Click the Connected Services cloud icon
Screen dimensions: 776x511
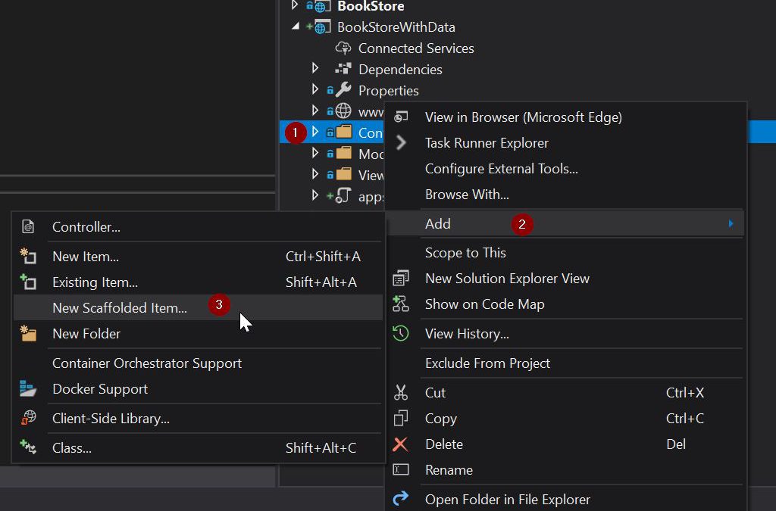(x=343, y=48)
